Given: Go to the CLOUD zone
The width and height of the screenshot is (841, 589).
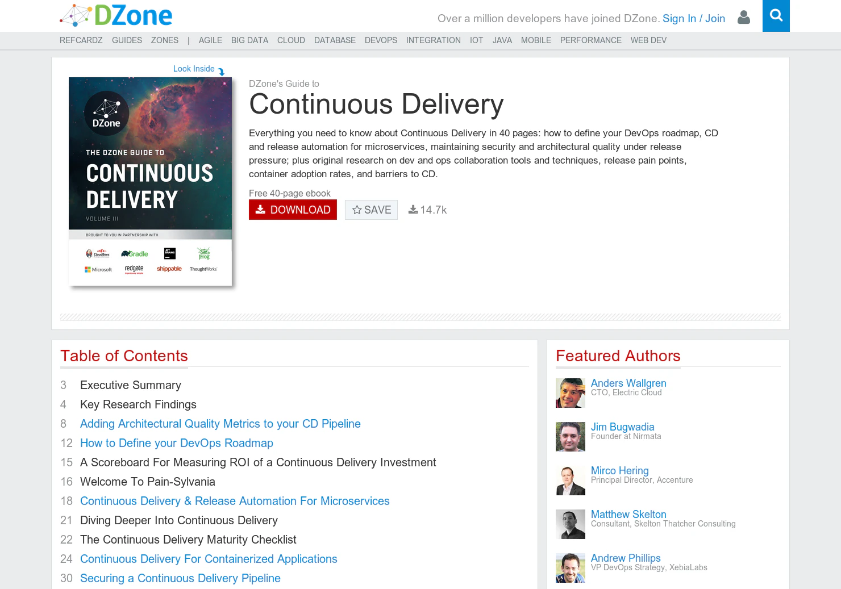Looking at the screenshot, I should pos(291,40).
